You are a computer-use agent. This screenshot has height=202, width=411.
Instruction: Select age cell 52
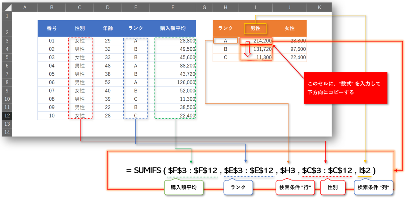pyautogui.click(x=108, y=83)
